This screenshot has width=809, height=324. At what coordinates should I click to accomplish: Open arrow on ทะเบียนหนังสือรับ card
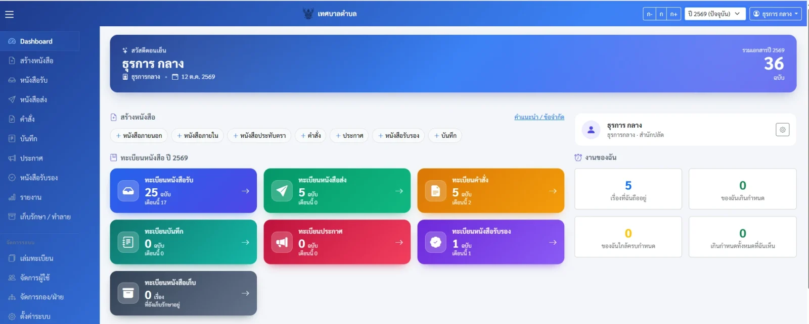point(245,191)
